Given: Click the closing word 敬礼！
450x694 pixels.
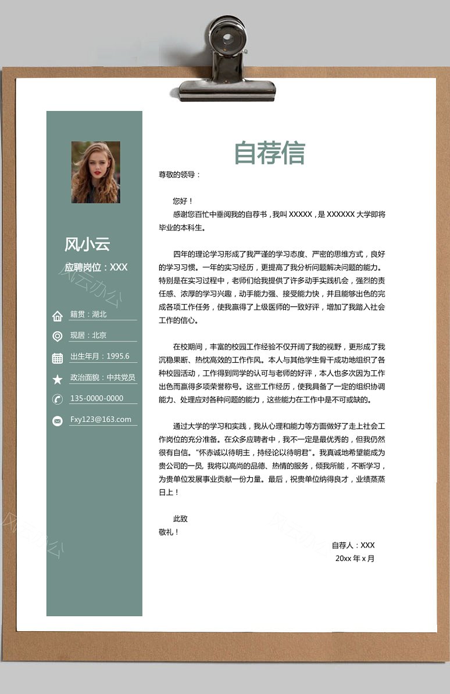Looking at the screenshot, I should click(169, 532).
